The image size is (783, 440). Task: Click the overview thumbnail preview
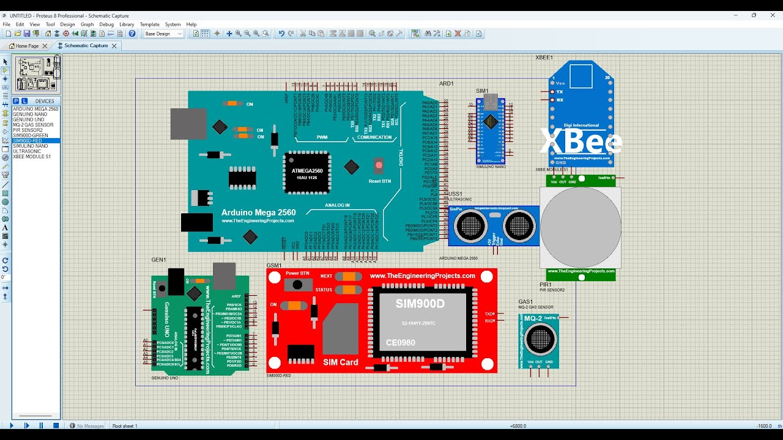coord(37,75)
